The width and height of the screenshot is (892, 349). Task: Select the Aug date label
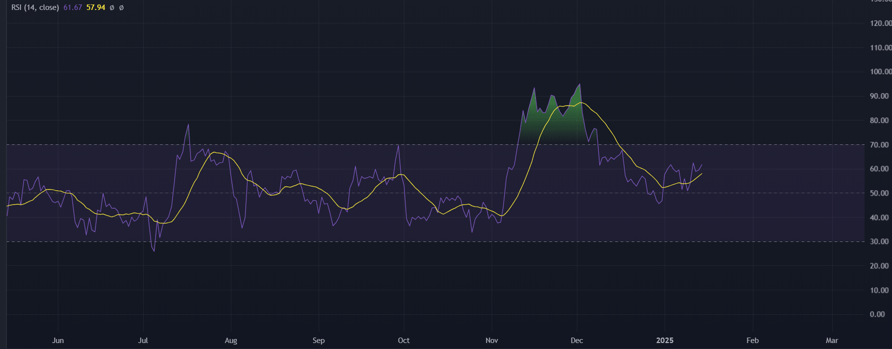pos(231,341)
